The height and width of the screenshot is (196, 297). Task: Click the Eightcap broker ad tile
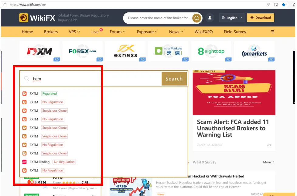click(211, 51)
